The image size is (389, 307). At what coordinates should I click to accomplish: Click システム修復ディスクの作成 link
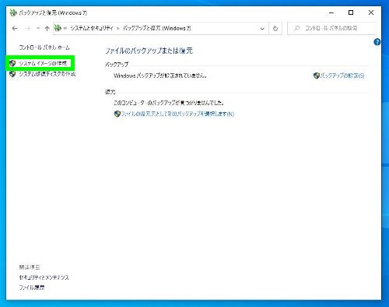pos(47,74)
